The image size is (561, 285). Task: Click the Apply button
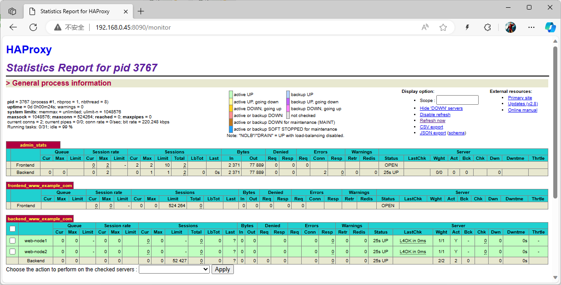tap(222, 270)
